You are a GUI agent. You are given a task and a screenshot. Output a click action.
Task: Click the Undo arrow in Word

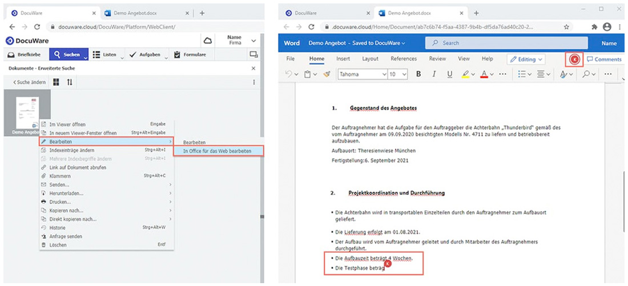pos(288,74)
